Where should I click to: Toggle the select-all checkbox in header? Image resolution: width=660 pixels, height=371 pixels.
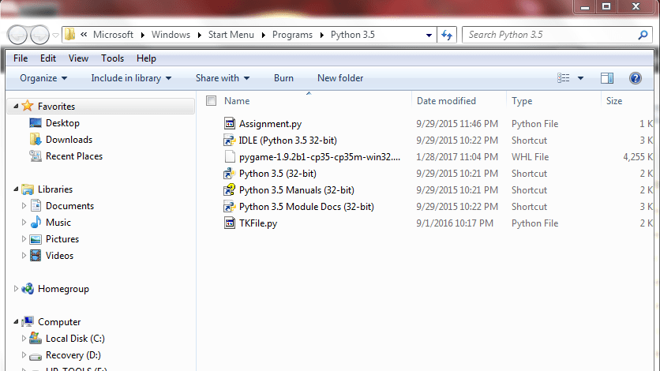[x=212, y=100]
